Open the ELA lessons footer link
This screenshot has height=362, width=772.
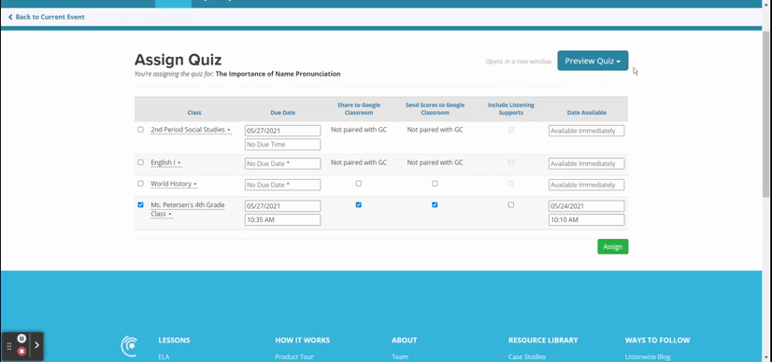[x=164, y=357]
